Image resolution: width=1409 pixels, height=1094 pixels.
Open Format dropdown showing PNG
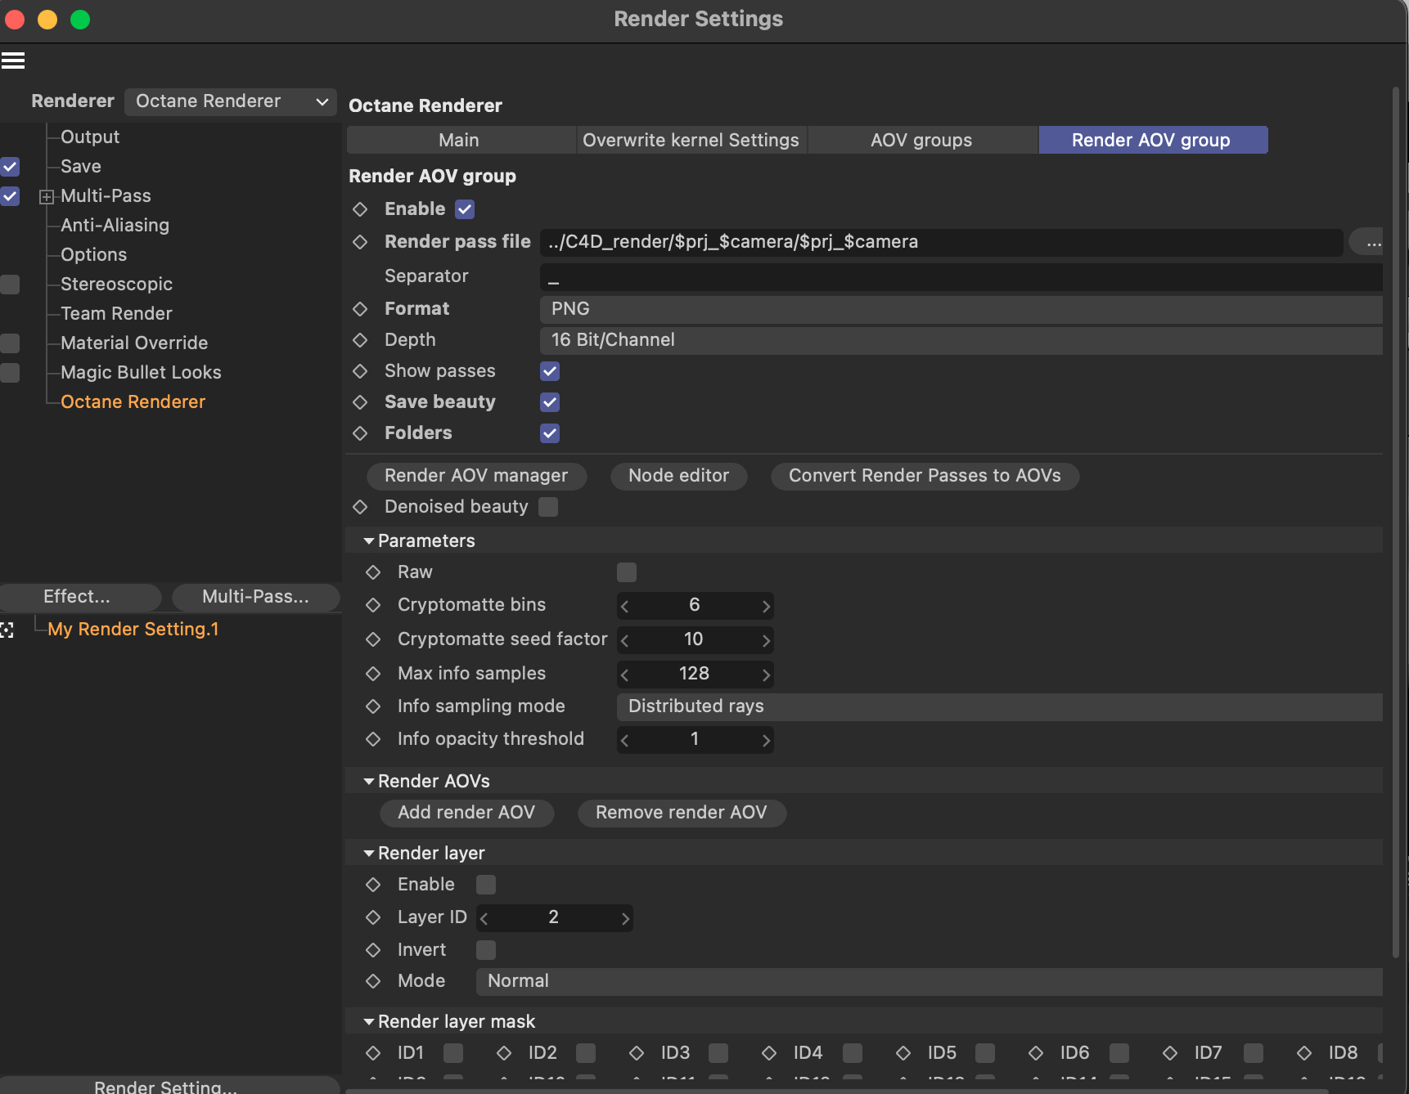click(x=961, y=309)
